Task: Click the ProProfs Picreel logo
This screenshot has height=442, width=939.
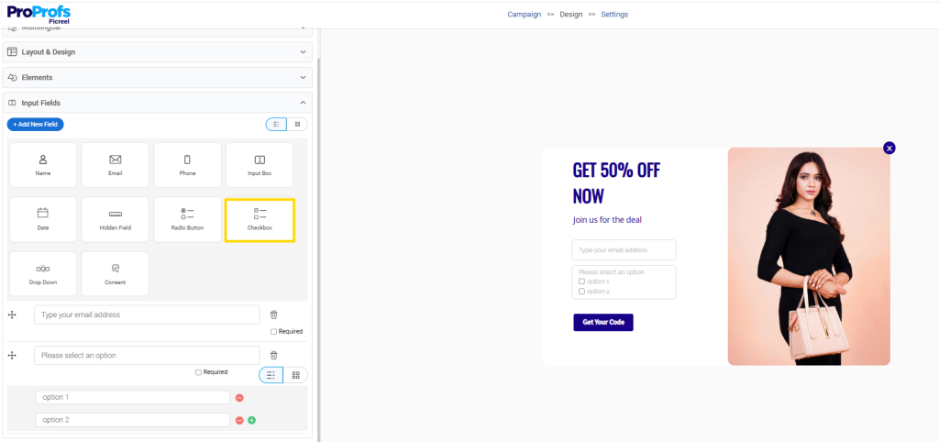Action: [39, 15]
